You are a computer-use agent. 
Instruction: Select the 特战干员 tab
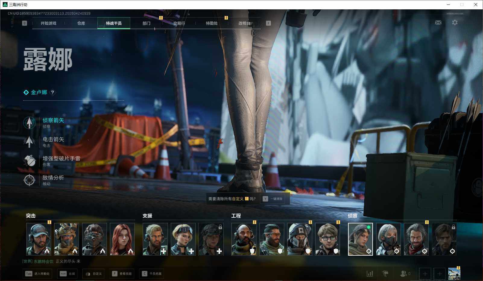[114, 23]
